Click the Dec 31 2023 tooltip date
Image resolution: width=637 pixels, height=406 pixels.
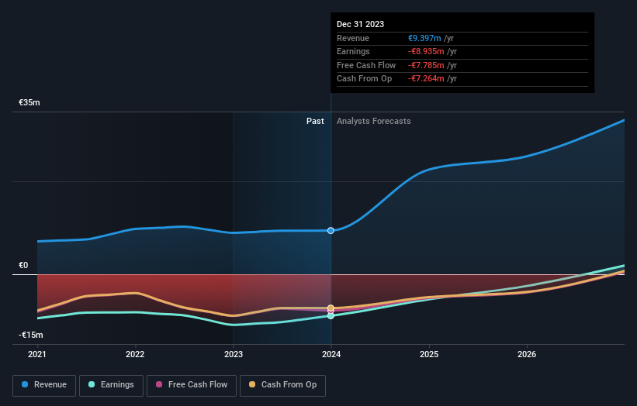[x=360, y=24]
